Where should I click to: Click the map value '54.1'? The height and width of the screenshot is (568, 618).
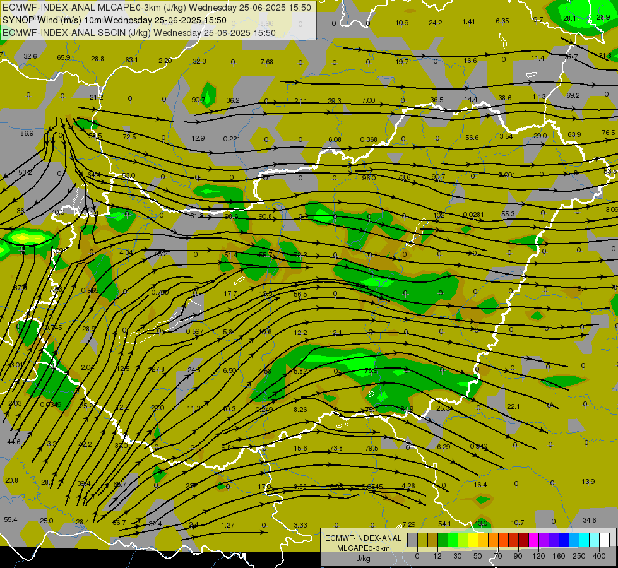(x=444, y=524)
